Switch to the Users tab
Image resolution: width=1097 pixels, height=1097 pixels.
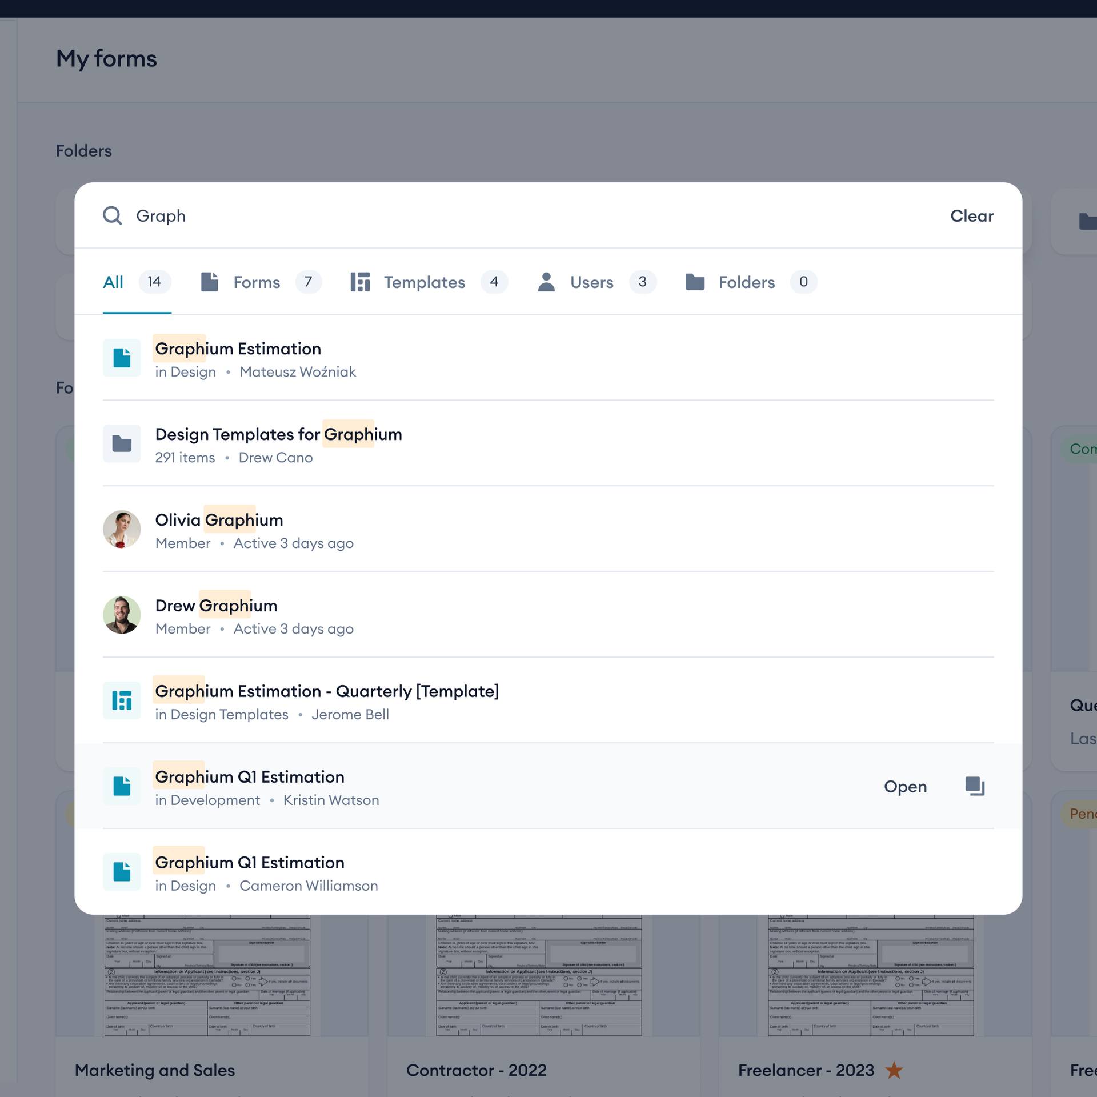point(597,282)
